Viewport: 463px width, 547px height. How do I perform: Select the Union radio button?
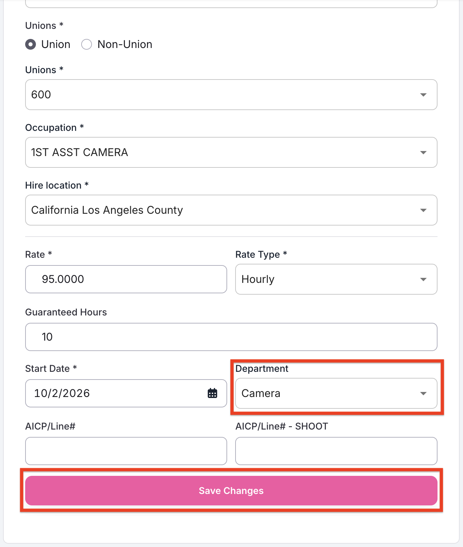point(31,44)
